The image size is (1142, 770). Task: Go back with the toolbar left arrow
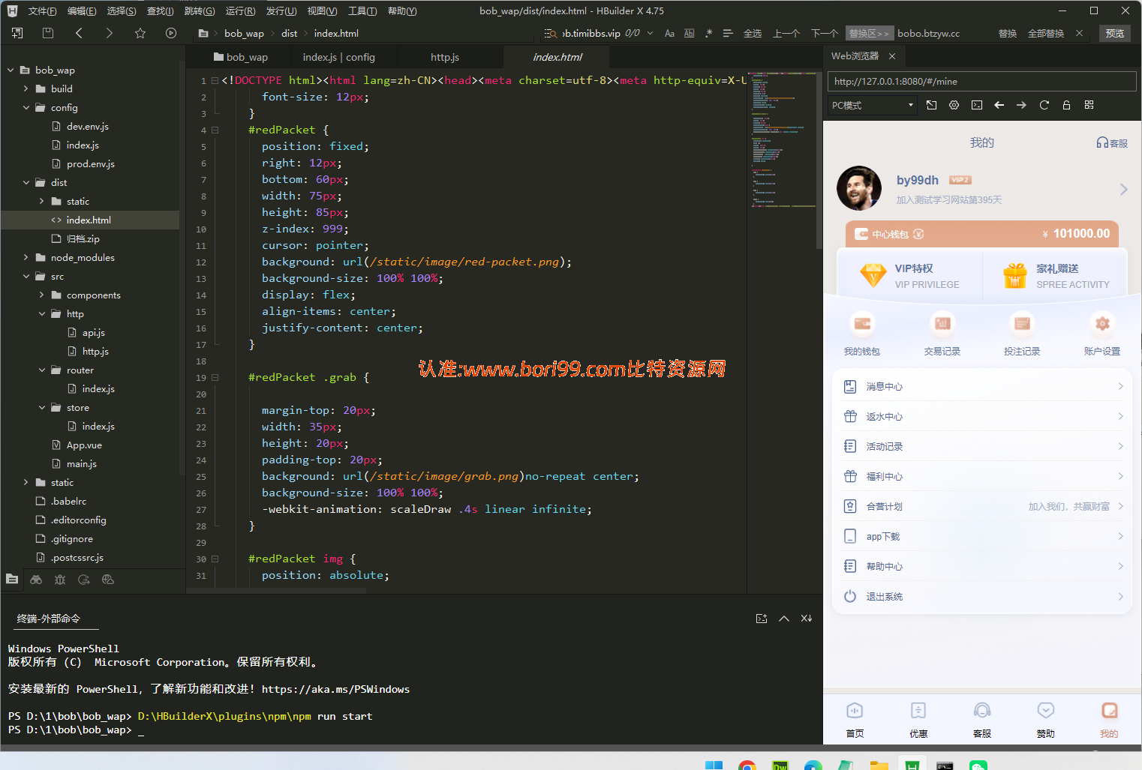pyautogui.click(x=79, y=33)
